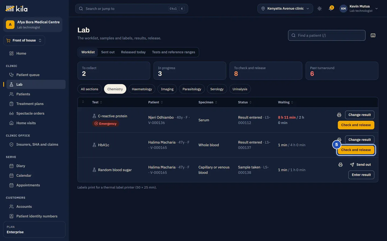Open Treatment plans page

(36, 104)
